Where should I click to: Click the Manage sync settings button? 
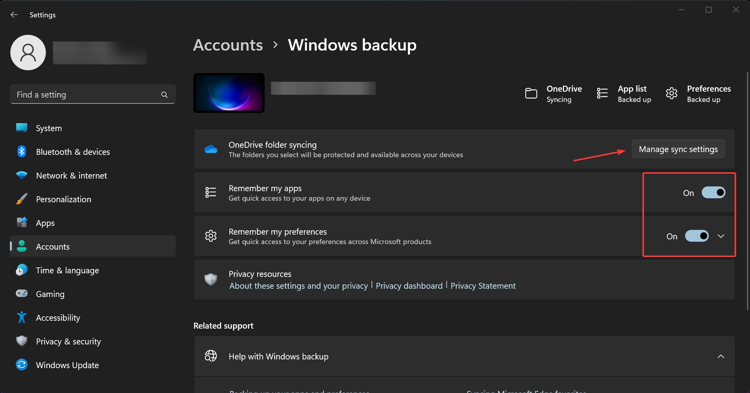coord(678,149)
